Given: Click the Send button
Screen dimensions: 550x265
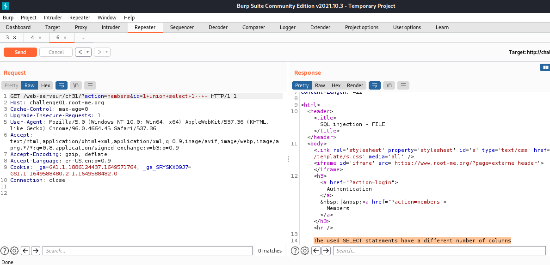Looking at the screenshot, I should point(20,52).
